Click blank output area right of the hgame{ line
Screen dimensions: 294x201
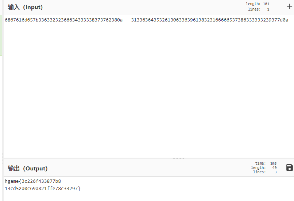164,181
